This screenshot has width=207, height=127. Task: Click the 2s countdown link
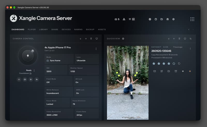(x=31, y=73)
